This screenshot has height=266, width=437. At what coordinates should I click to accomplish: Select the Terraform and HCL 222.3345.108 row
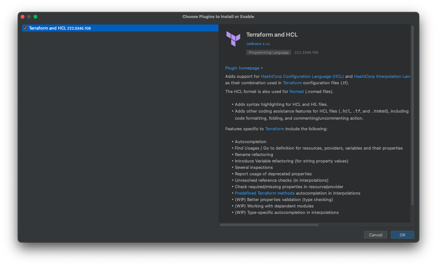coord(120,28)
